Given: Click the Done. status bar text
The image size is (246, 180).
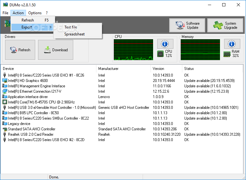Looking at the screenshot, I should [x=54, y=177].
